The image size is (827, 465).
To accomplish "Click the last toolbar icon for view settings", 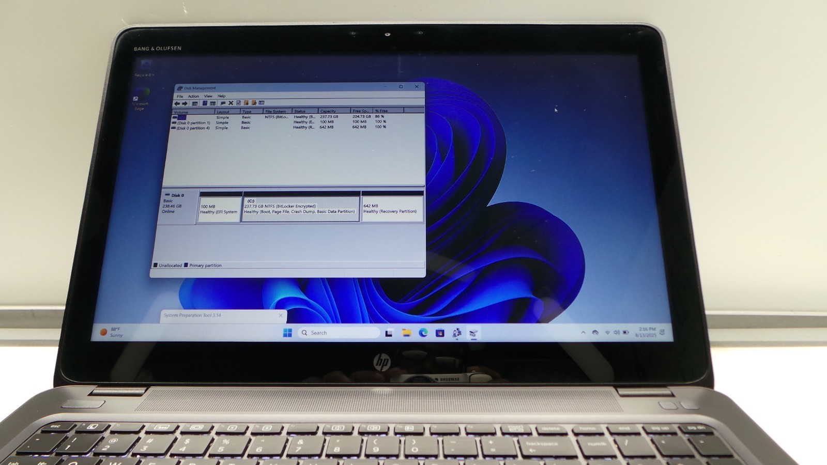I will tap(262, 103).
